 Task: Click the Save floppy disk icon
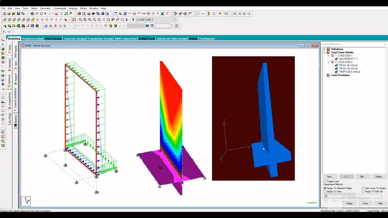(x=18, y=14)
